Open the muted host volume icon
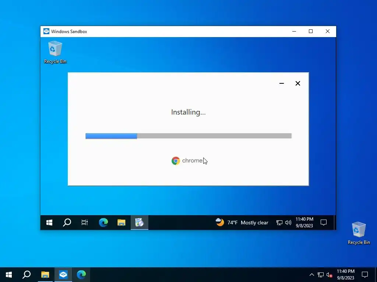 (330, 275)
